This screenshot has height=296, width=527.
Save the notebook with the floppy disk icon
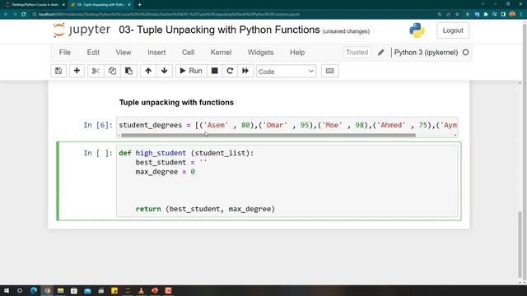(58, 71)
